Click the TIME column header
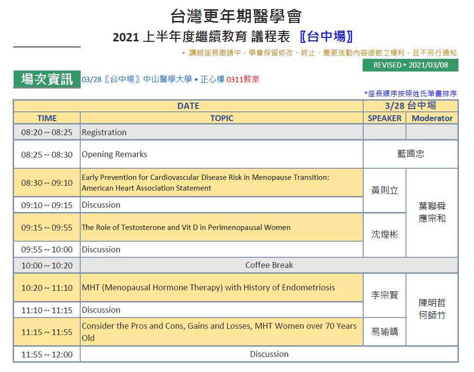The image size is (474, 372). coord(47,118)
